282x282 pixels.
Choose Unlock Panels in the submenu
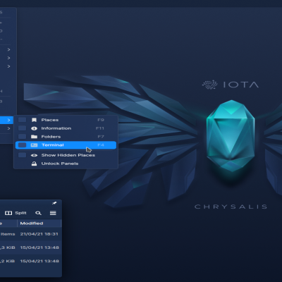coord(66,164)
